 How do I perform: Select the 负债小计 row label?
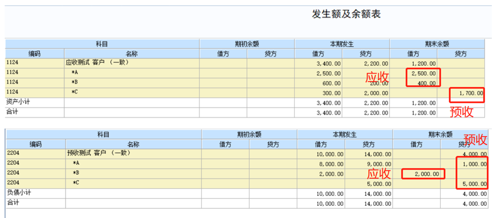tap(19, 192)
